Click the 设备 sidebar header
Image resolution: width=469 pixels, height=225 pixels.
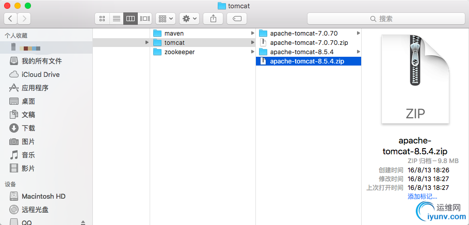10,184
